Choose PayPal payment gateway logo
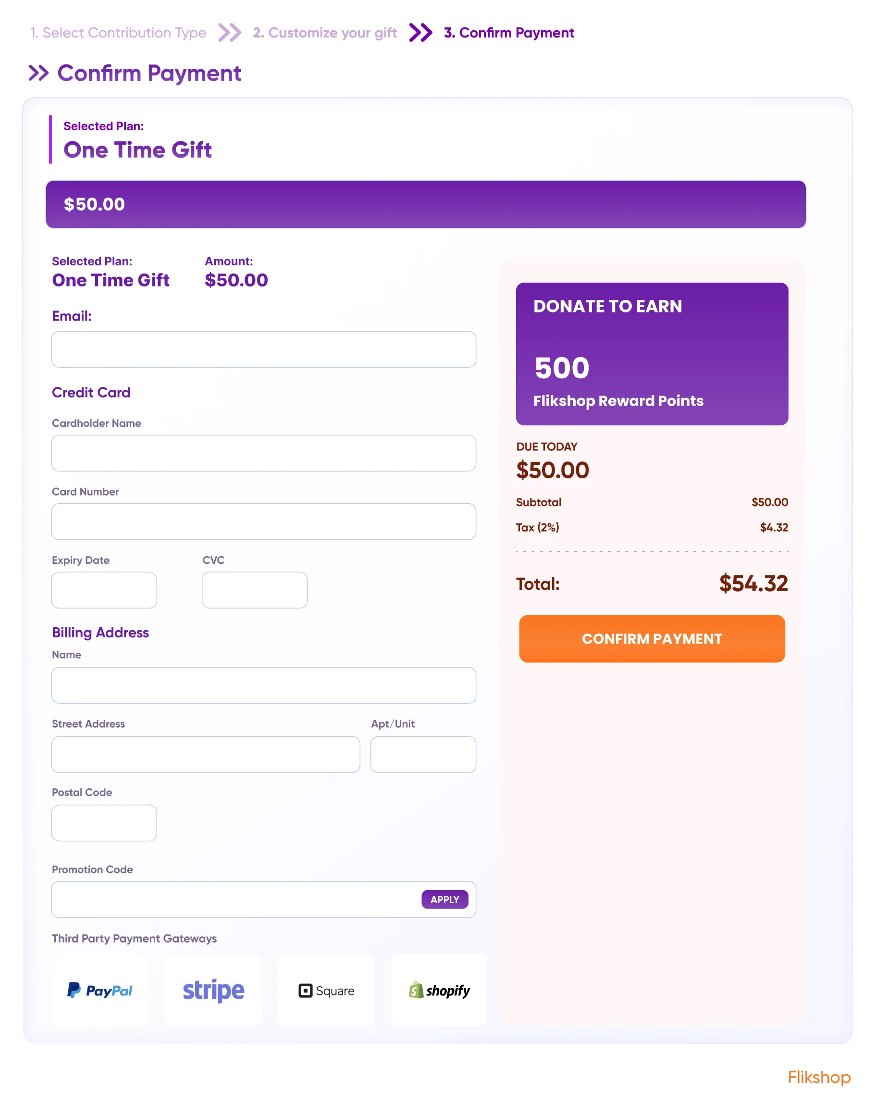Viewport: 875px width, 1106px height. click(100, 990)
